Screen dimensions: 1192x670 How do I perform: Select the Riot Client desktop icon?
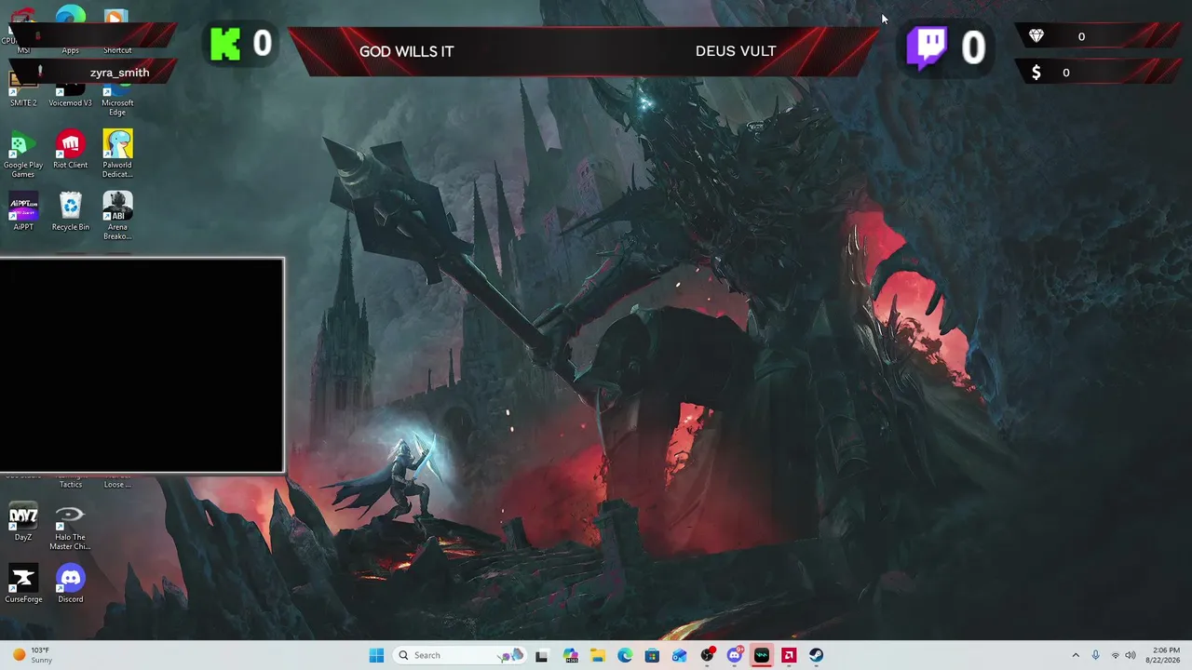70,150
